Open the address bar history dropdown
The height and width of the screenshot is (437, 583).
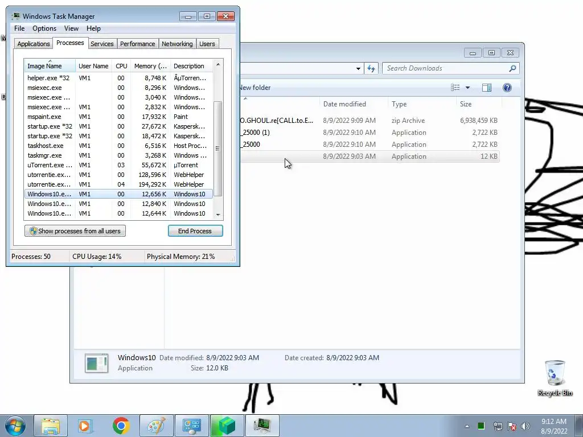coord(358,68)
